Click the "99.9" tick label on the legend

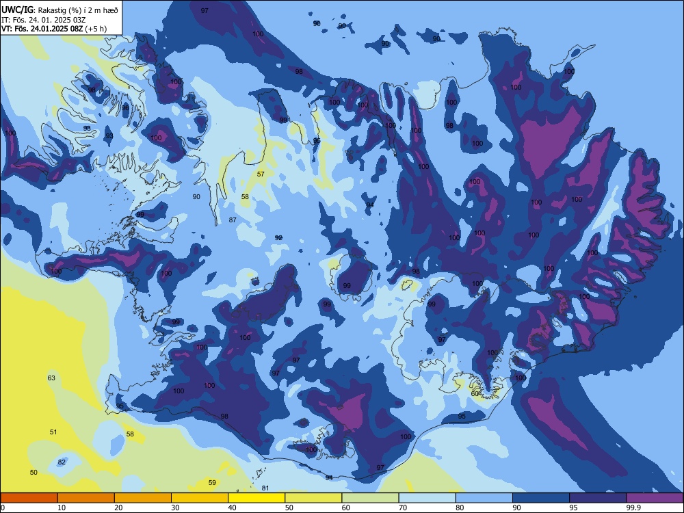(633, 508)
